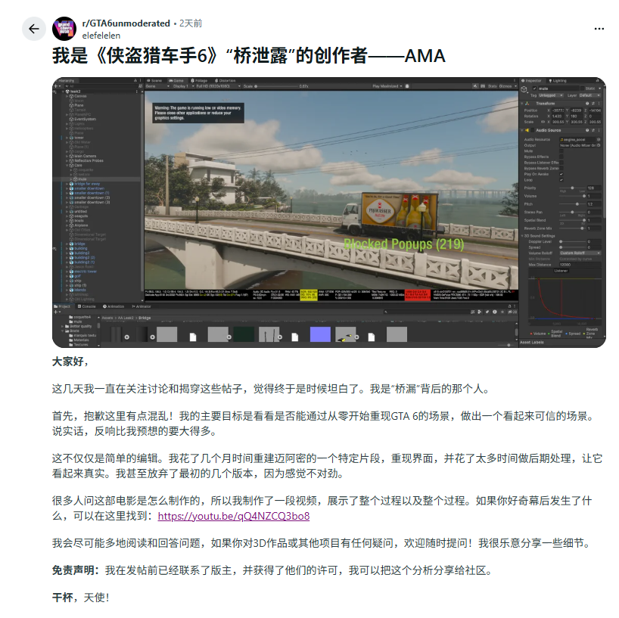The width and height of the screenshot is (619, 618).
Task: Switch to the Lighting tab
Action: [x=558, y=80]
